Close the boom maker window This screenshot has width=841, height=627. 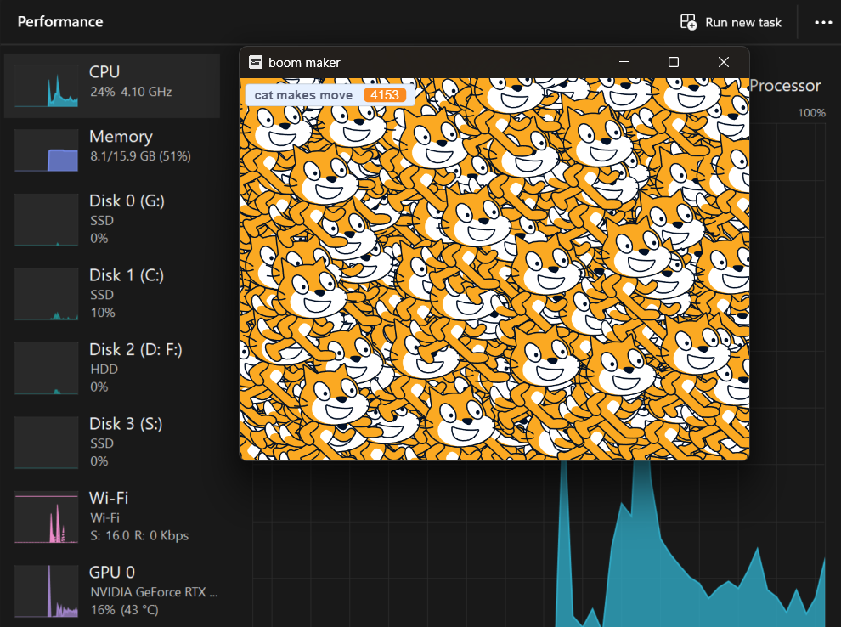click(x=724, y=62)
